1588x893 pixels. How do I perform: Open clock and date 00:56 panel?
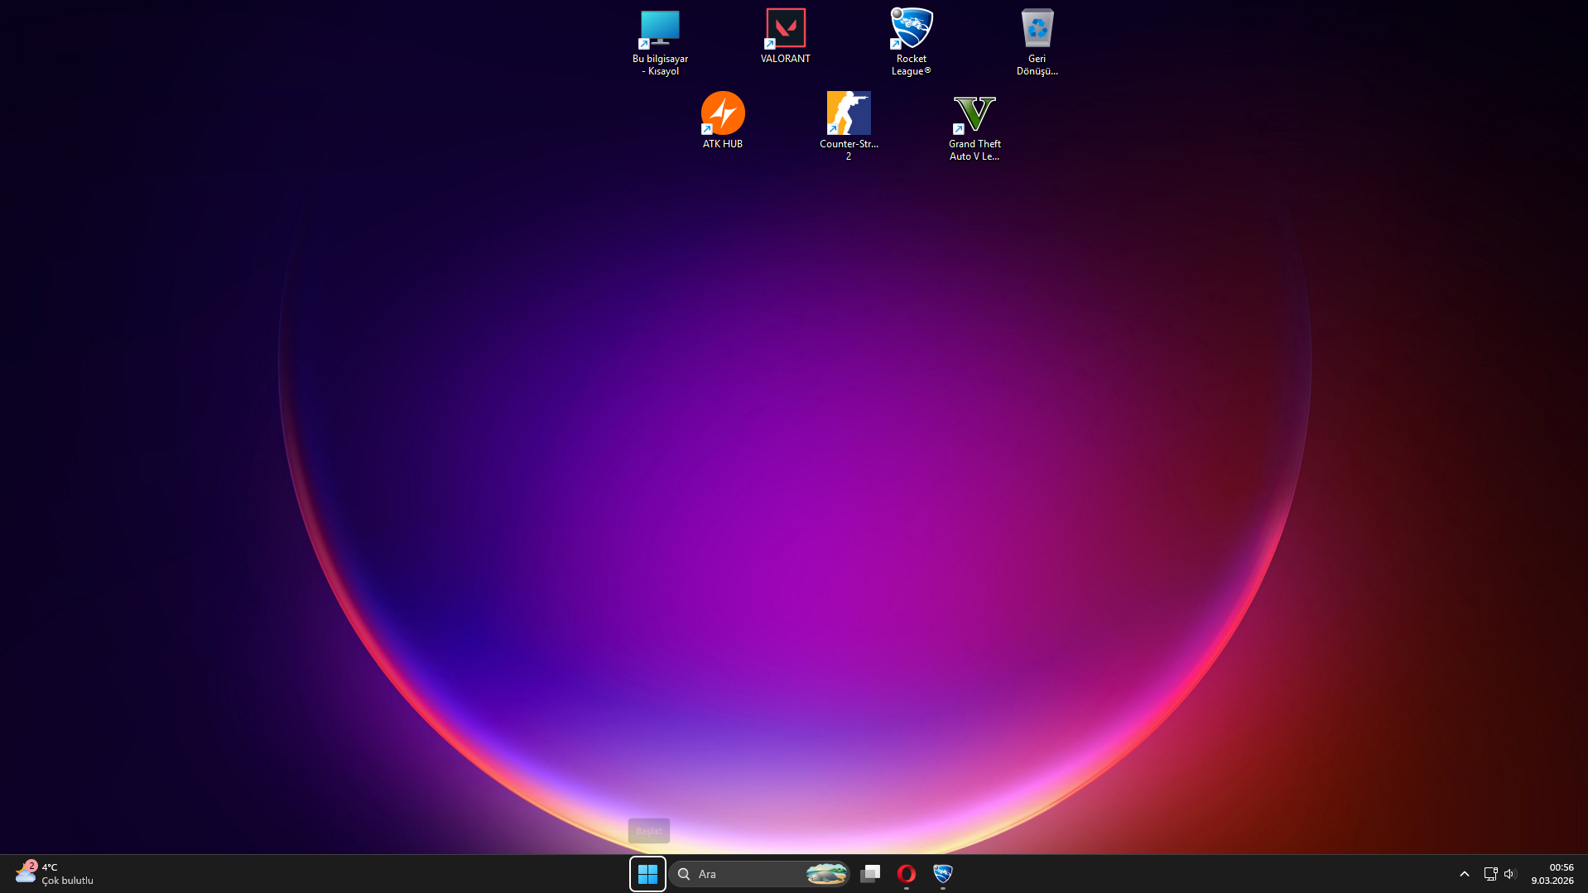(x=1552, y=874)
